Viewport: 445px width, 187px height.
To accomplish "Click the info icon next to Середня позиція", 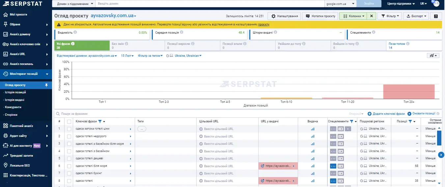I will tap(181, 32).
